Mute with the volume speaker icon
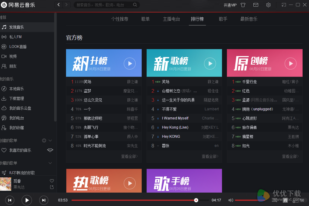 231,200
